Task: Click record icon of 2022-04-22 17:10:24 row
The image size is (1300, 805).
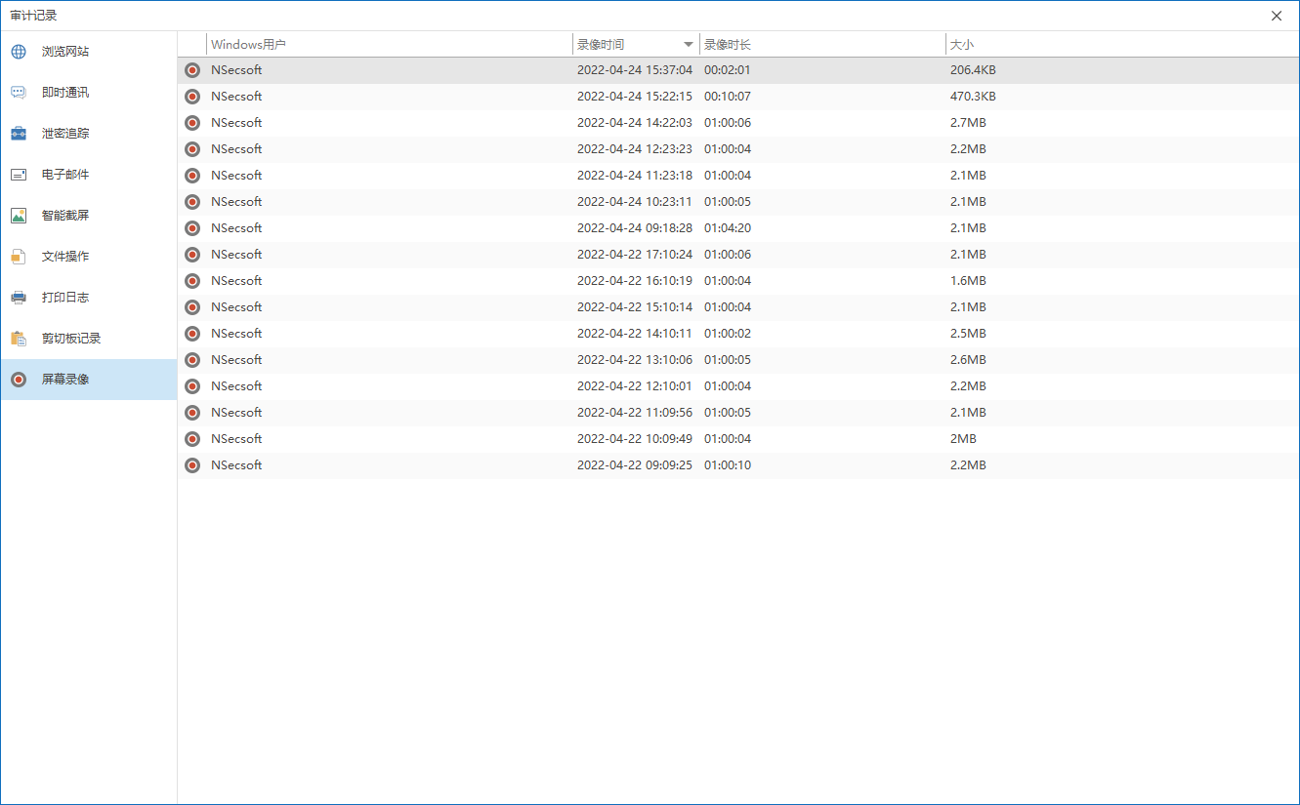Action: click(192, 255)
